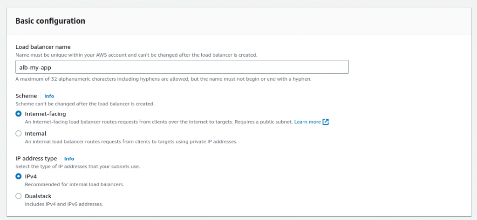Select the Internet-facing scheme radio button

tap(19, 114)
